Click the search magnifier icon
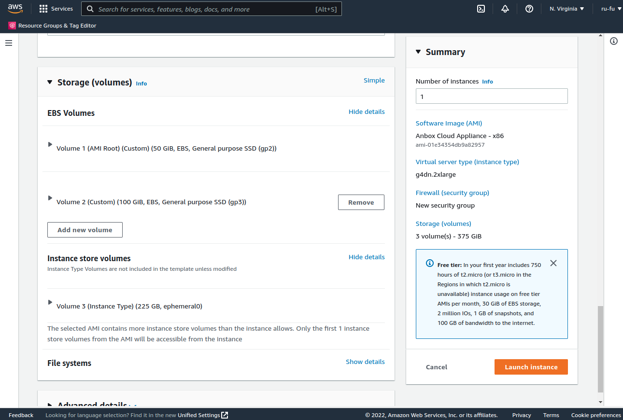Screen dimensions: 623x420 click(x=90, y=9)
